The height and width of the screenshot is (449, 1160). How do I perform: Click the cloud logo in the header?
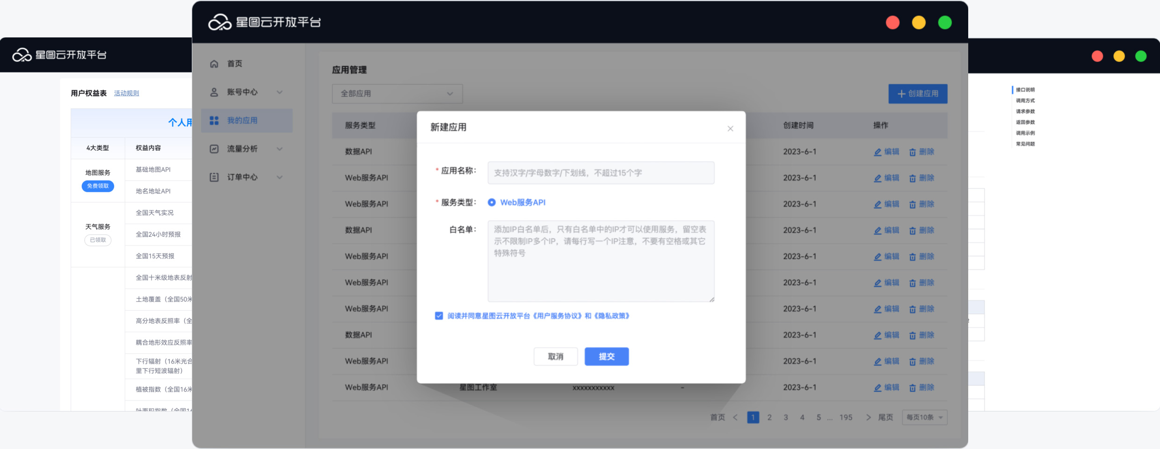(x=219, y=22)
